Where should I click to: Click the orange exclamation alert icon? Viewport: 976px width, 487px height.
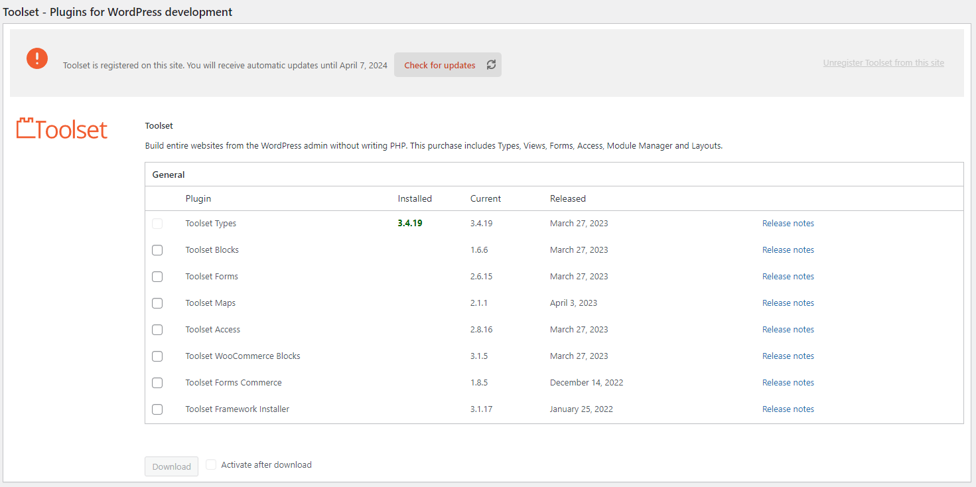[x=37, y=58]
